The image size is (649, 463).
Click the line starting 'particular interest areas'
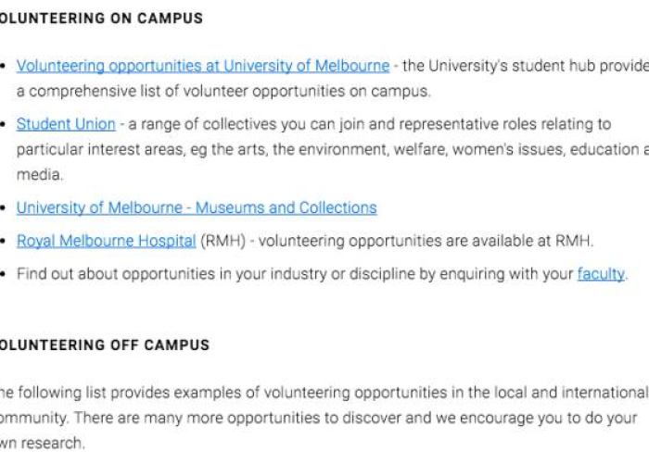coord(333,149)
